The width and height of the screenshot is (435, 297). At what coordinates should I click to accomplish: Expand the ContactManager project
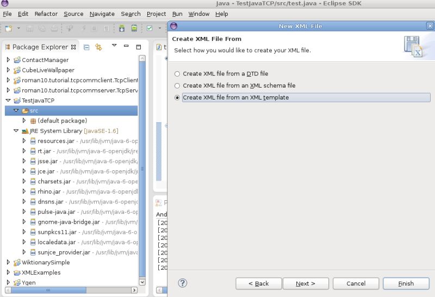coord(8,60)
